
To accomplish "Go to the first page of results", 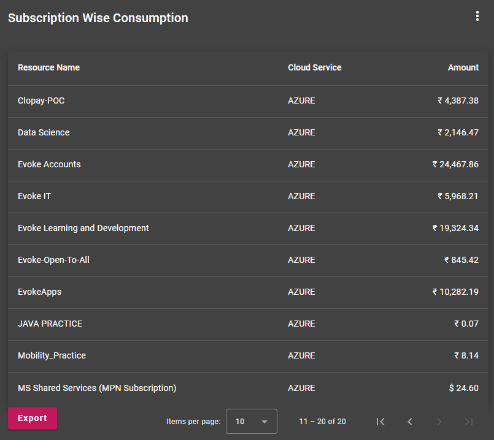I will (380, 422).
